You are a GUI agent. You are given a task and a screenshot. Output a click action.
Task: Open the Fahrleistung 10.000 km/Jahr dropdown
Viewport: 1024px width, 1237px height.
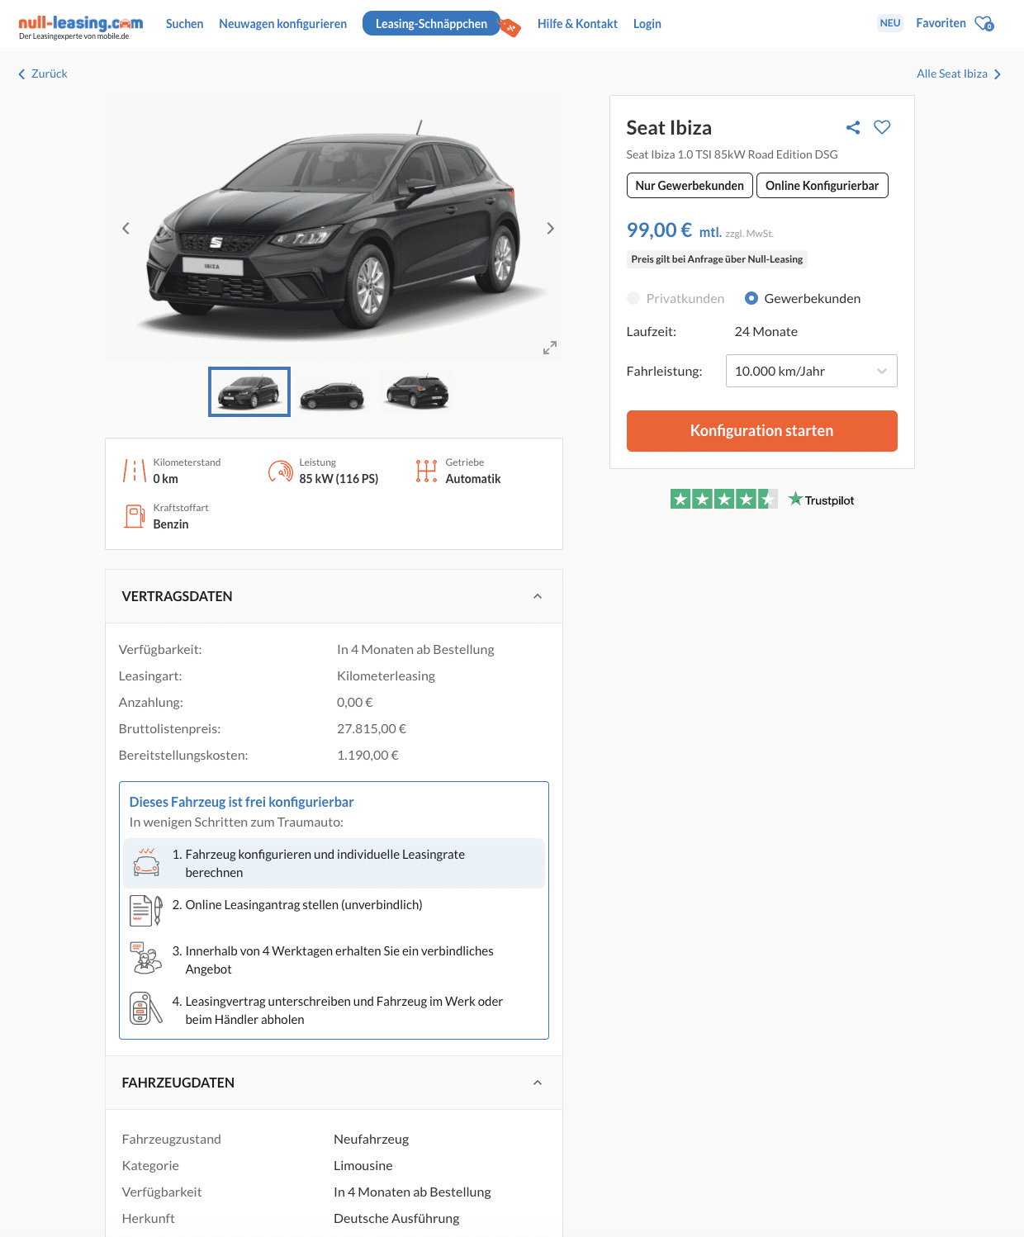click(811, 371)
